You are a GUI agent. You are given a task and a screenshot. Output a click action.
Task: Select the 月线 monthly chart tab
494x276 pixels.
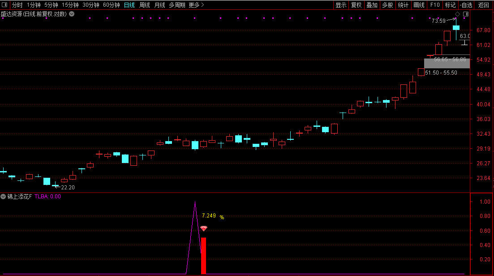160,5
